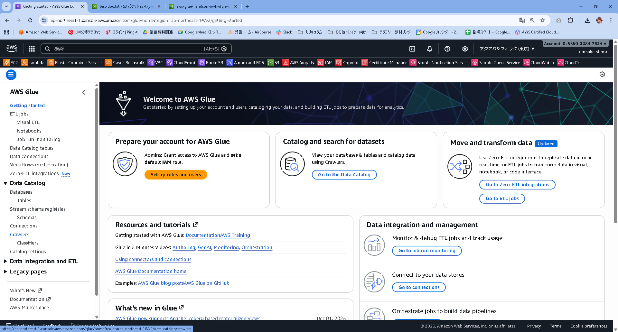
Task: Click the main page vertical scrollbar
Action: 615,134
